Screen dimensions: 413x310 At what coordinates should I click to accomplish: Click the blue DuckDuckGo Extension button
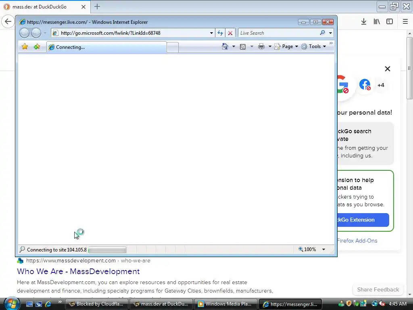(363, 220)
